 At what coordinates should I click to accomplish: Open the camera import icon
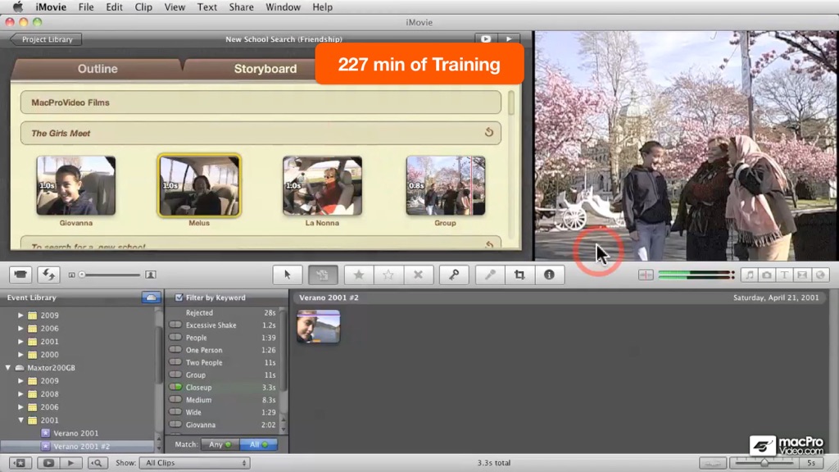[20, 275]
